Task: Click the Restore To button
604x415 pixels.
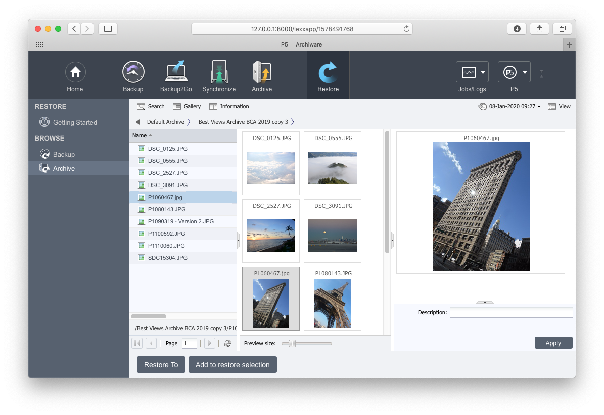Action: (x=161, y=365)
